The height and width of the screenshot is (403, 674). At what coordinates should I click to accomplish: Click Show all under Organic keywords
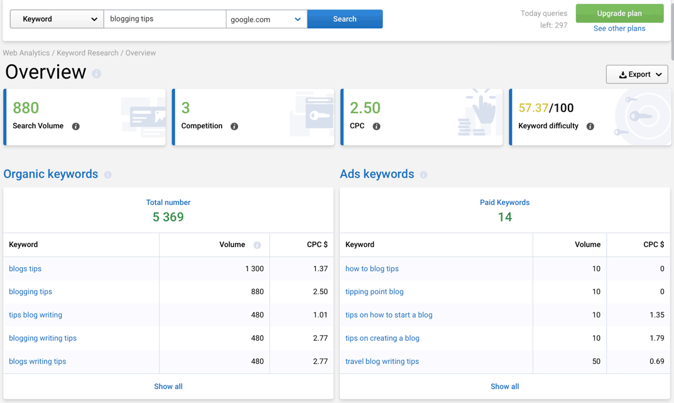pos(168,386)
